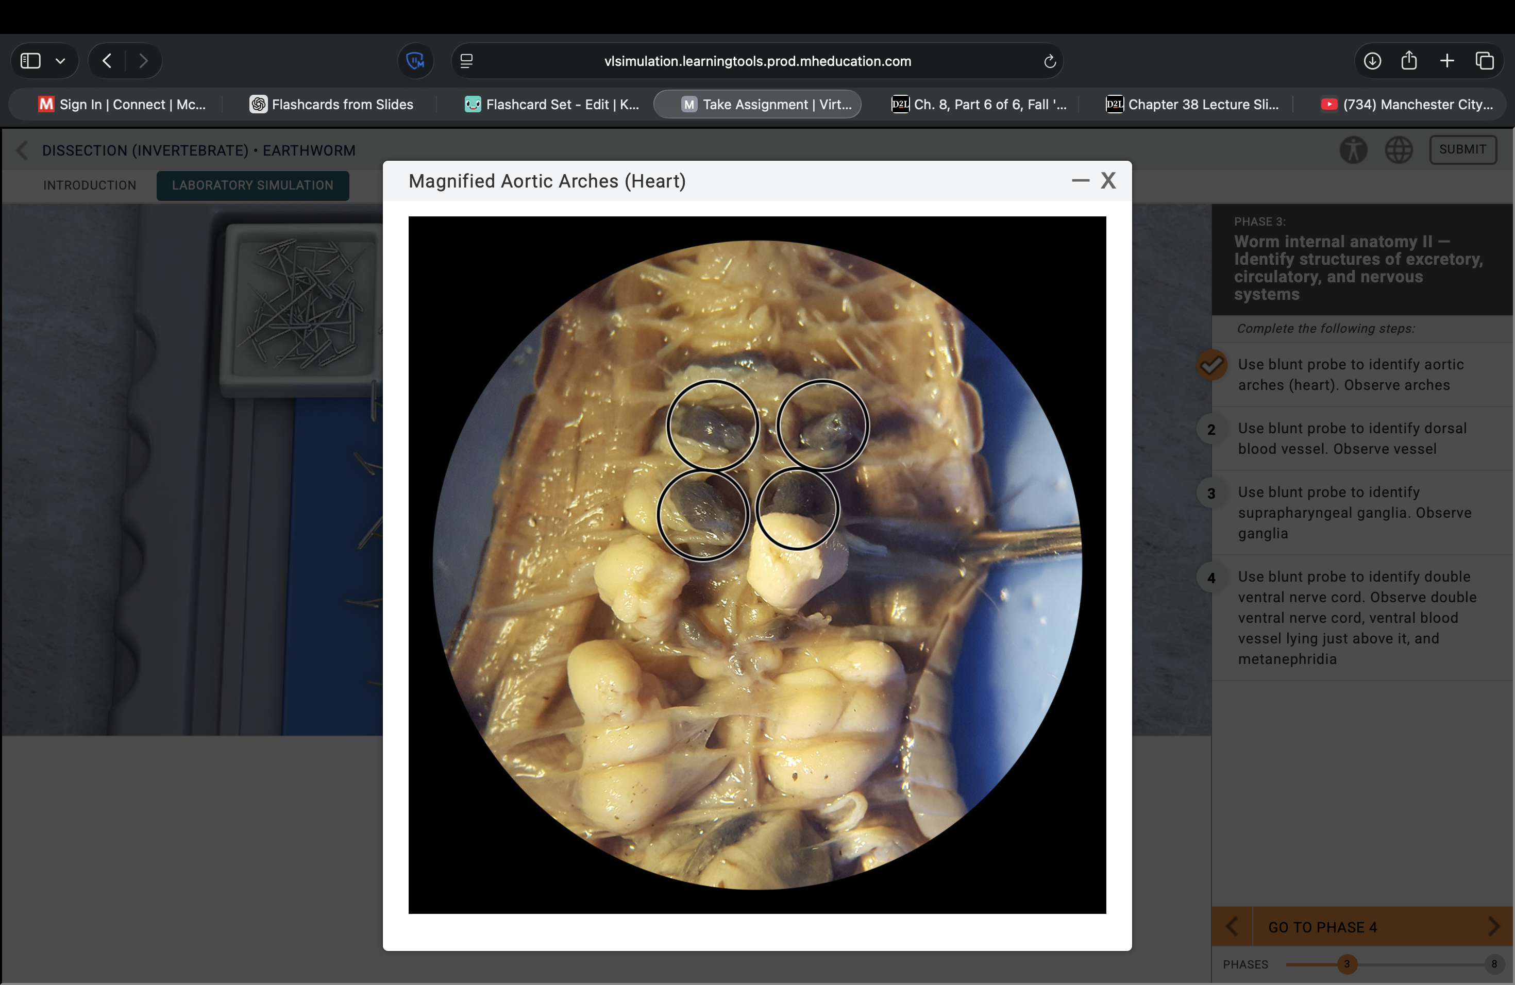
Task: Click the Safari sidebar toggle icon
Action: [30, 61]
